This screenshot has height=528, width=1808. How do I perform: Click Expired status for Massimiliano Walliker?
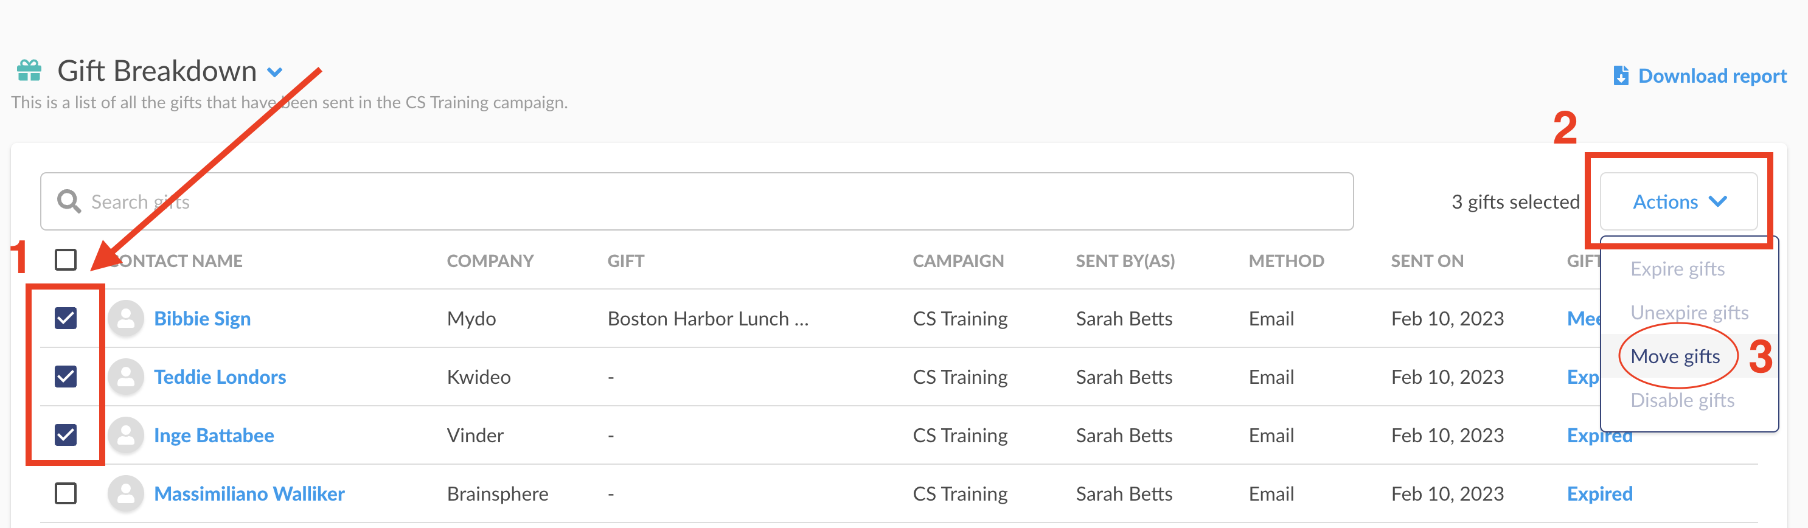coord(1599,493)
